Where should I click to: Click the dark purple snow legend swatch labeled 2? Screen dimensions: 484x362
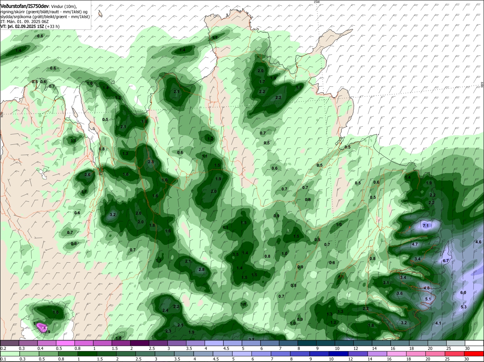coord(140,343)
